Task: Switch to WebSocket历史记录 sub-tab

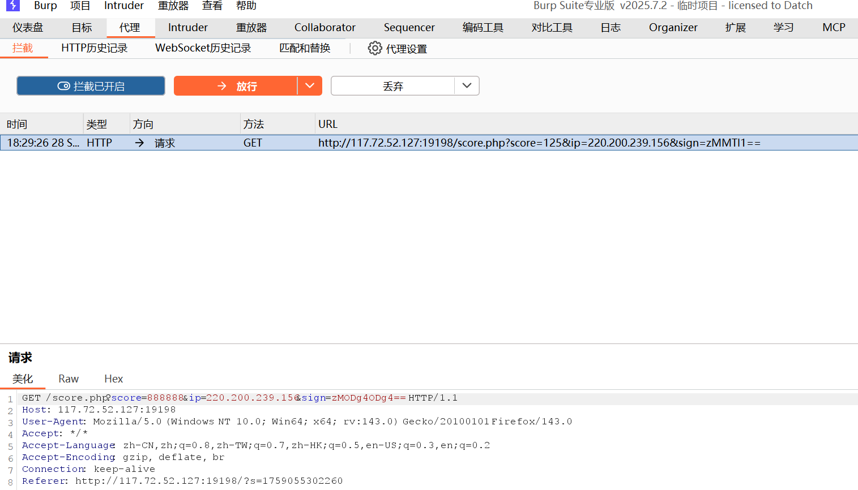Action: click(x=203, y=48)
